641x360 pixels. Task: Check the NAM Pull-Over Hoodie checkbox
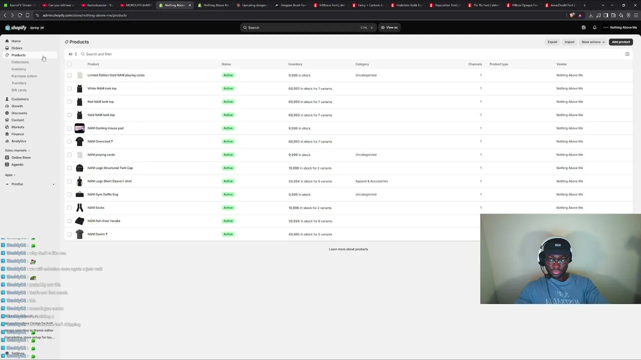click(x=70, y=221)
